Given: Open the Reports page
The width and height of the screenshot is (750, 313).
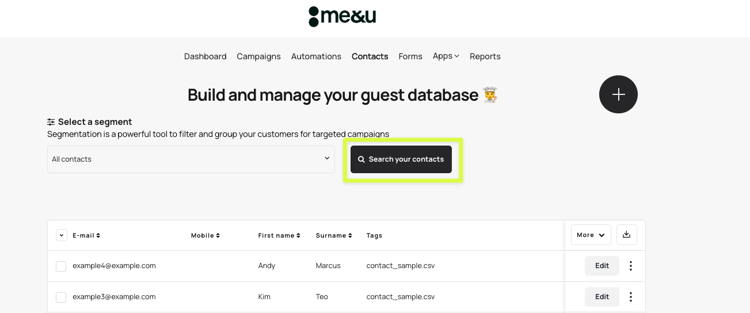Looking at the screenshot, I should pos(485,56).
